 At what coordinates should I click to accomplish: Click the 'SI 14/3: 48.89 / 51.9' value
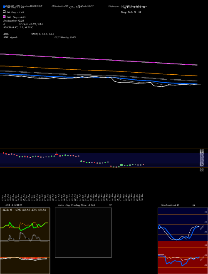coord(31,24)
